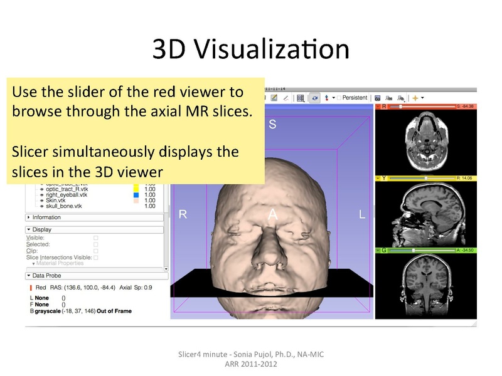The height and width of the screenshot is (376, 502).
Task: Check the Clip checkbox
Action: 96,251
